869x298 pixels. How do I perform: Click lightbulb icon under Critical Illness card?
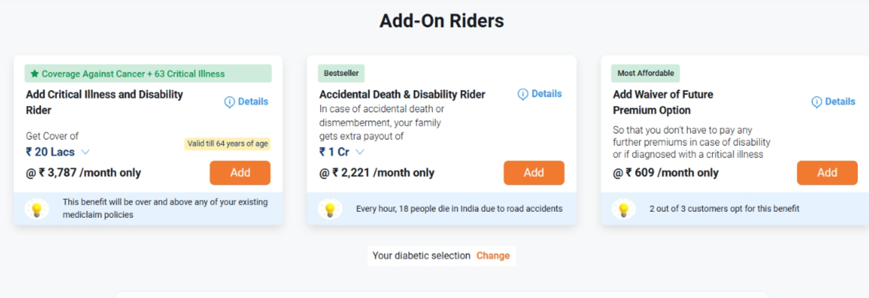coord(36,209)
